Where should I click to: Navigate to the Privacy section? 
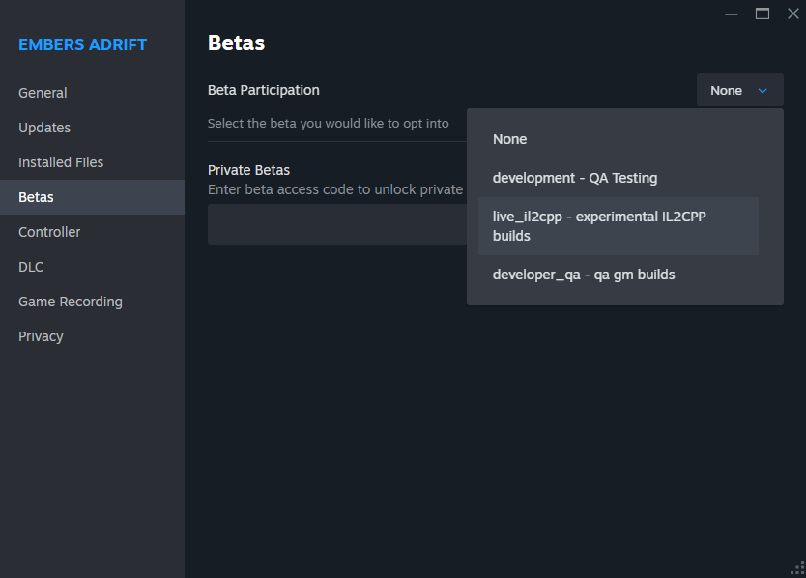(x=41, y=336)
